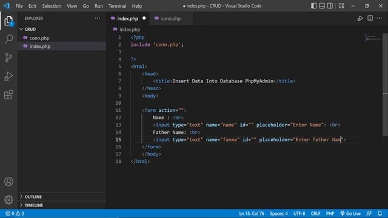This screenshot has width=388, height=218.
Task: Open the feedback icon in status bar
Action: coord(369,213)
